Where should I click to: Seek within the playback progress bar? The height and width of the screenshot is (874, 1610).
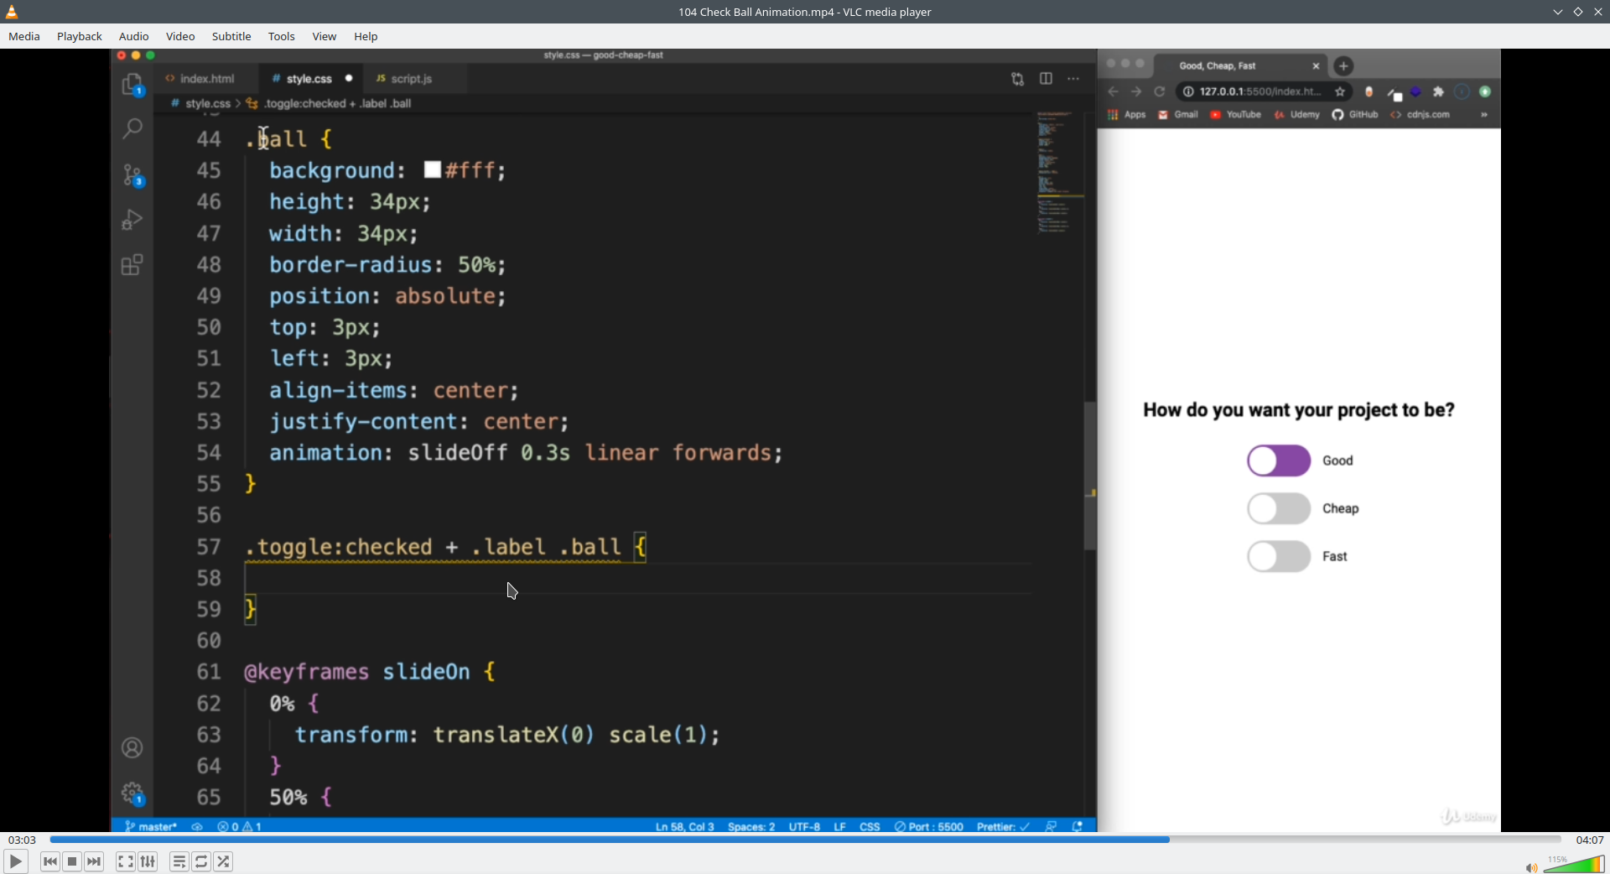pyautogui.click(x=805, y=840)
